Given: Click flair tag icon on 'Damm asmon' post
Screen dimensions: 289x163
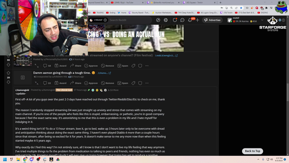Looking at the screenshot, I should click(x=133, y=83).
